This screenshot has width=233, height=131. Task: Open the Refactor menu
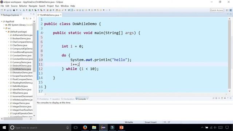(23, 6)
